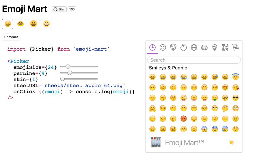Screen dimensions: 276x164
Task: Open the Animals & Nature dog-face tab
Action: pos(173,47)
